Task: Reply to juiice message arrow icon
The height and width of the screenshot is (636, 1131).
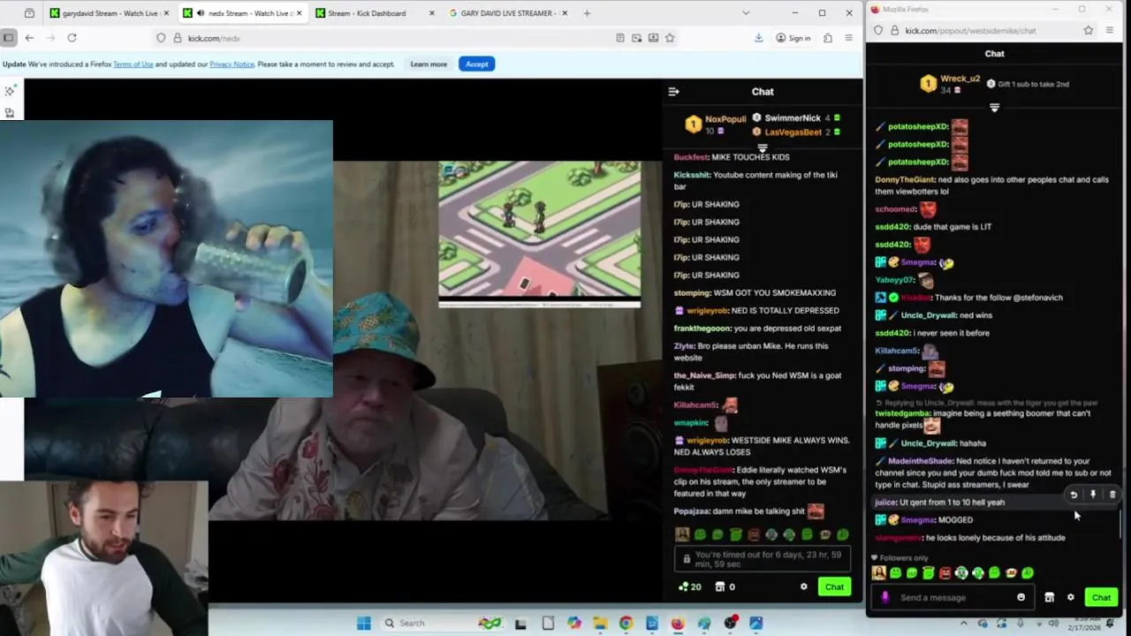Action: click(1074, 496)
